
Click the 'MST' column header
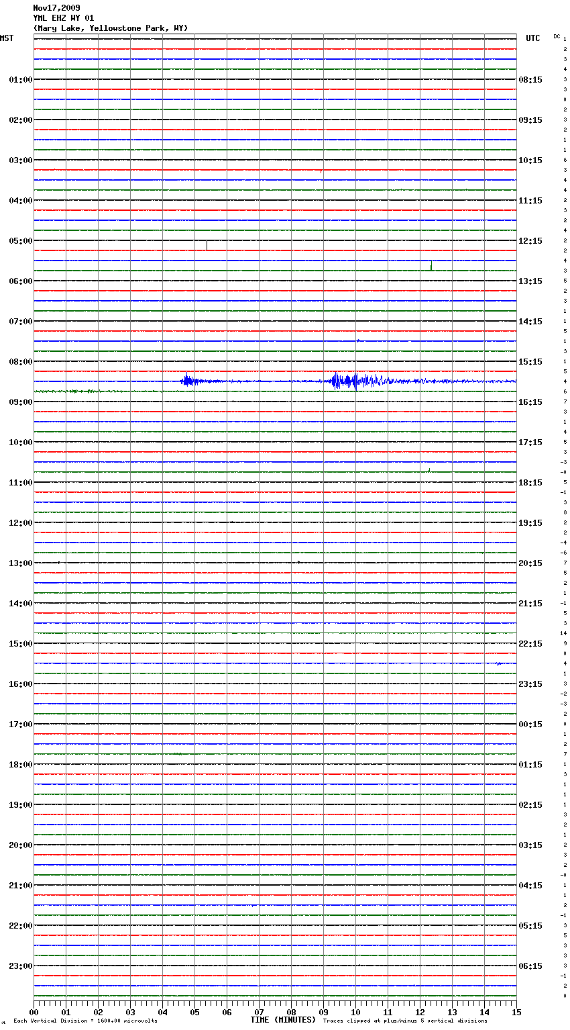click(x=7, y=38)
